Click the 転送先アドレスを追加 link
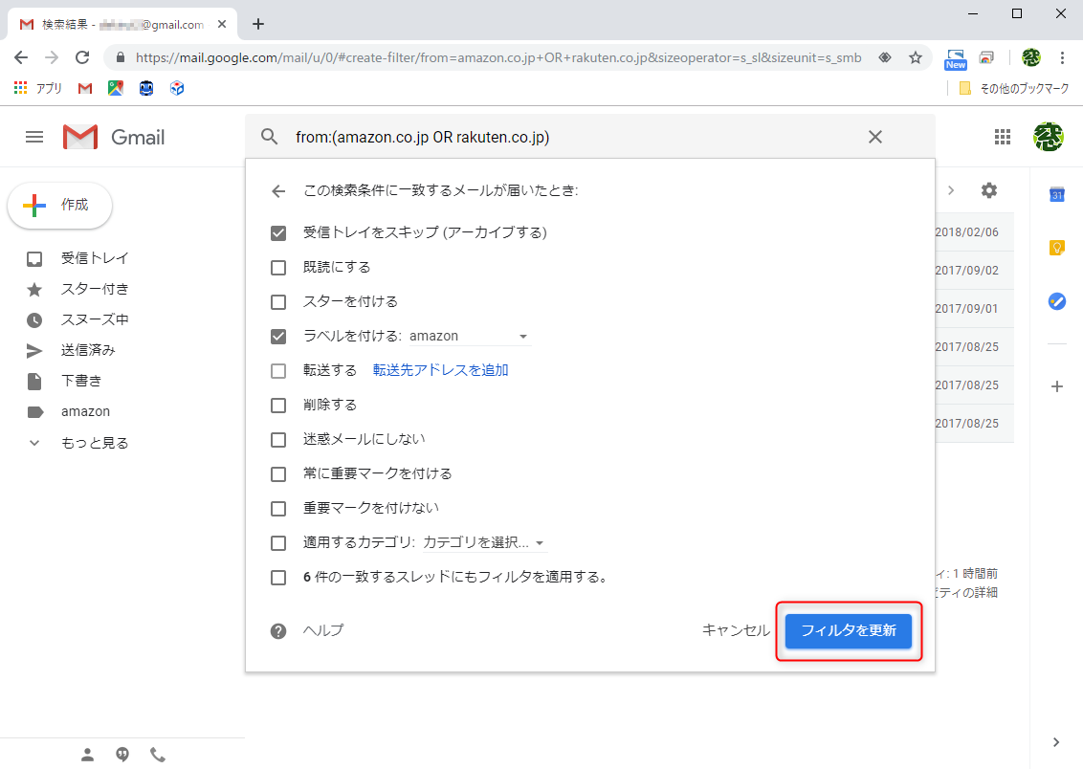The image size is (1083, 769). point(439,369)
